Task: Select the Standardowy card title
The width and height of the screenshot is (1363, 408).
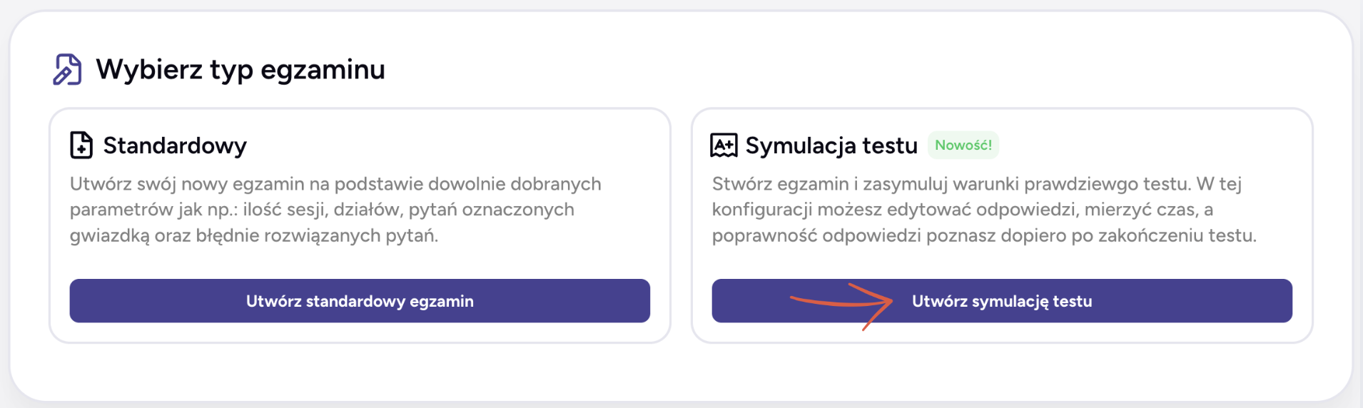Action: pyautogui.click(x=175, y=146)
